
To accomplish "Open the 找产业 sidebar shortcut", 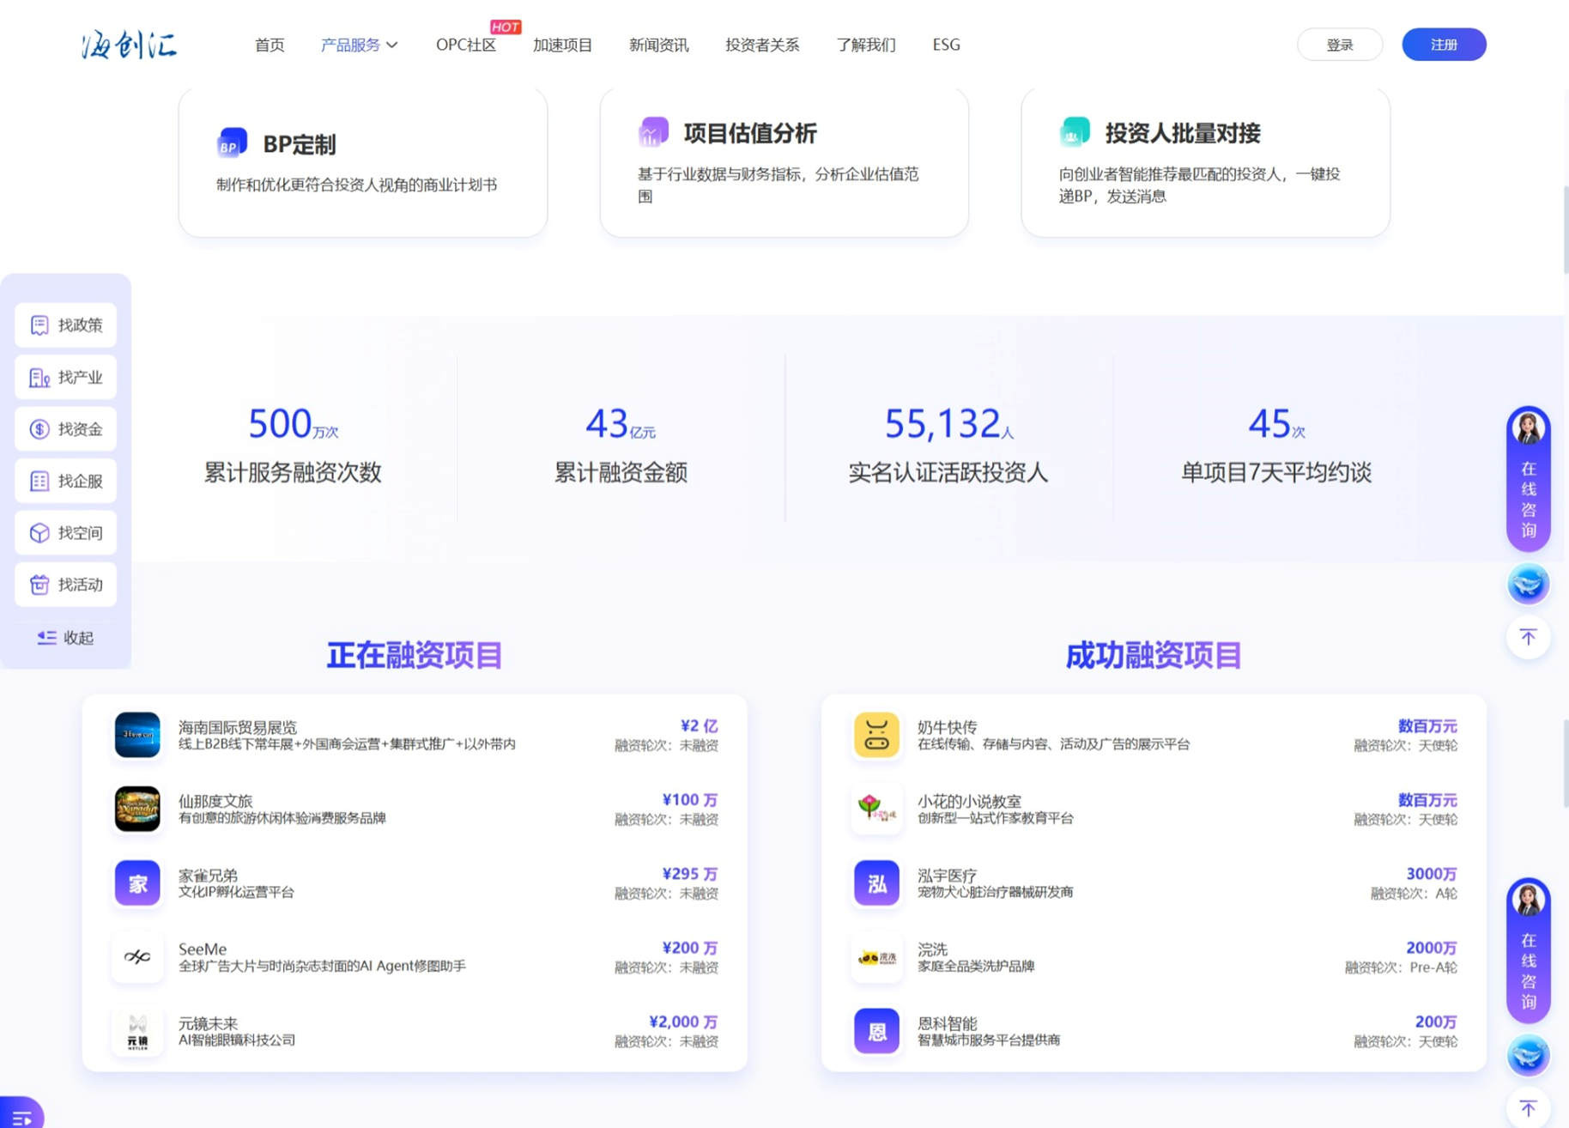I will (x=66, y=378).
